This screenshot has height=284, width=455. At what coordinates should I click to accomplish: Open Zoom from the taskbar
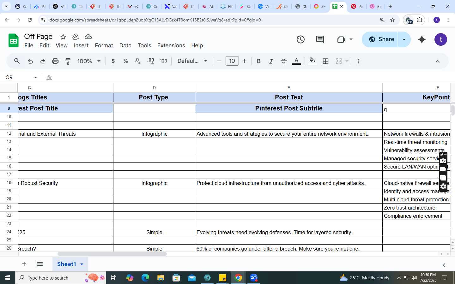254,278
